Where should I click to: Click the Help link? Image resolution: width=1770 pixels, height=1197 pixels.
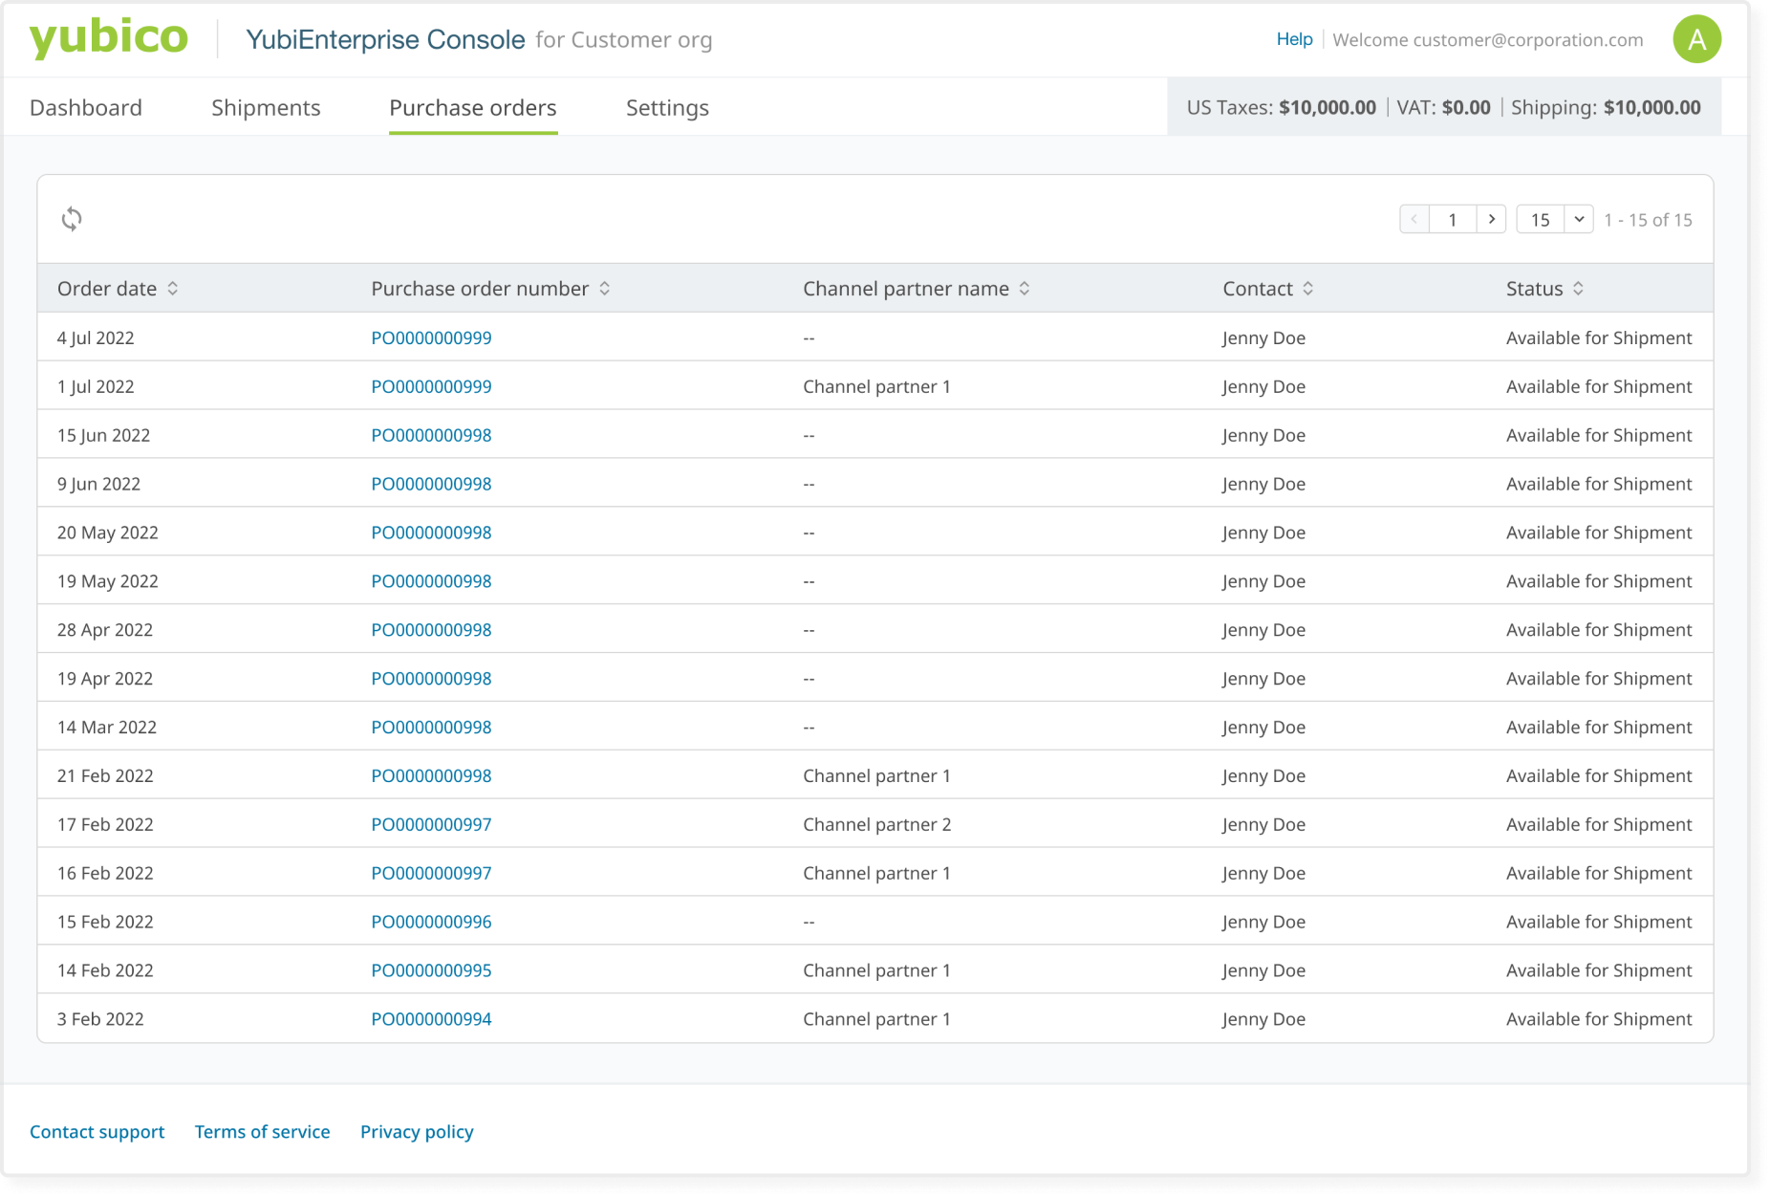click(x=1294, y=39)
